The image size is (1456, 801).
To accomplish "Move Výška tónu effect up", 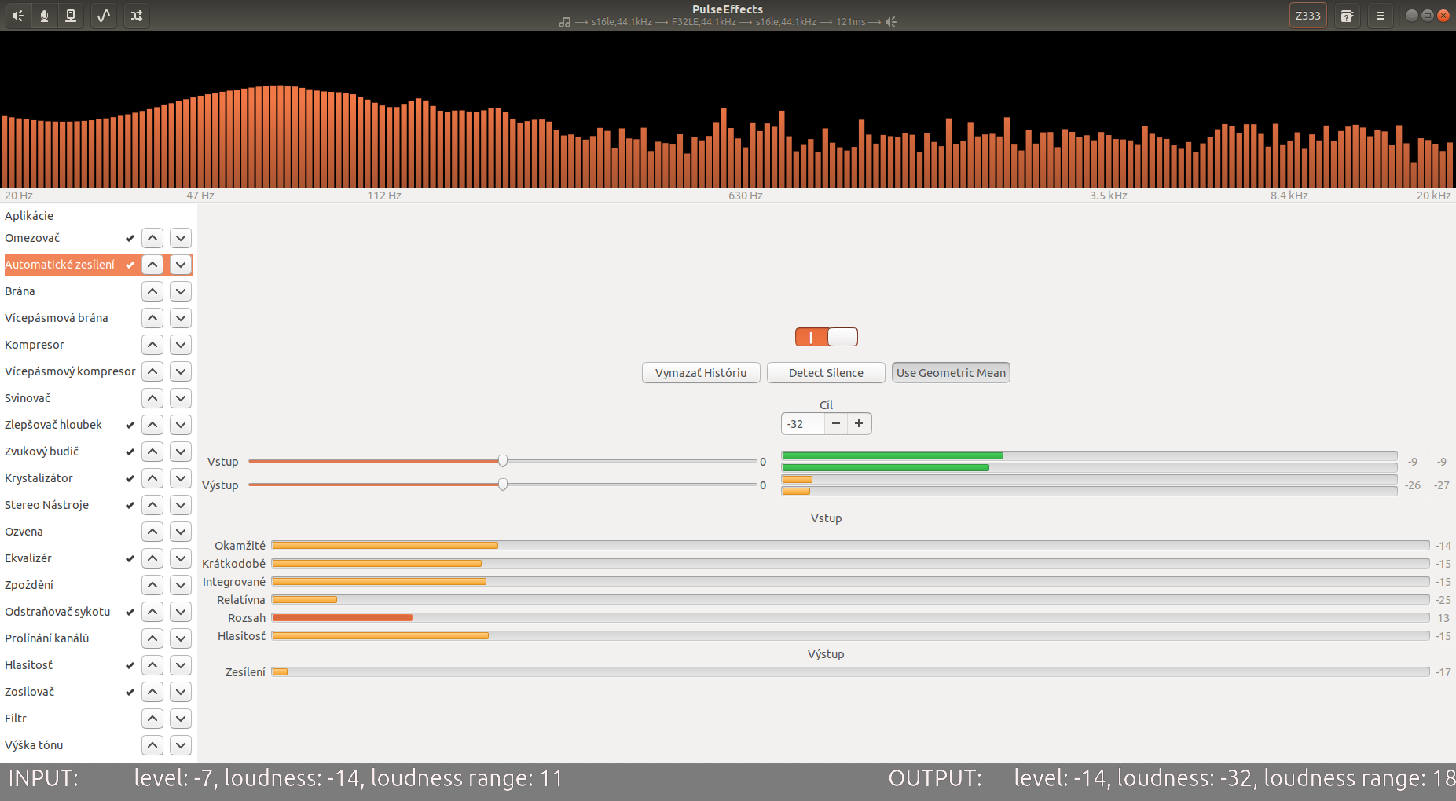I will pyautogui.click(x=152, y=745).
